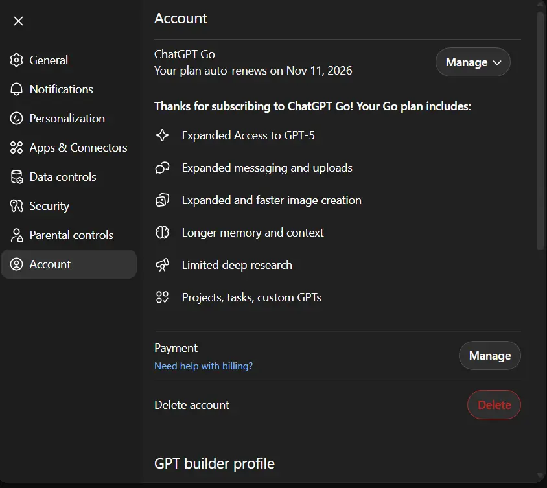
Task: Click the image creation icon
Action: click(162, 200)
